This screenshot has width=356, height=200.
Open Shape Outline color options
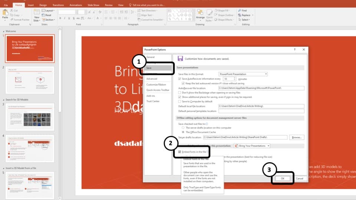point(224,15)
